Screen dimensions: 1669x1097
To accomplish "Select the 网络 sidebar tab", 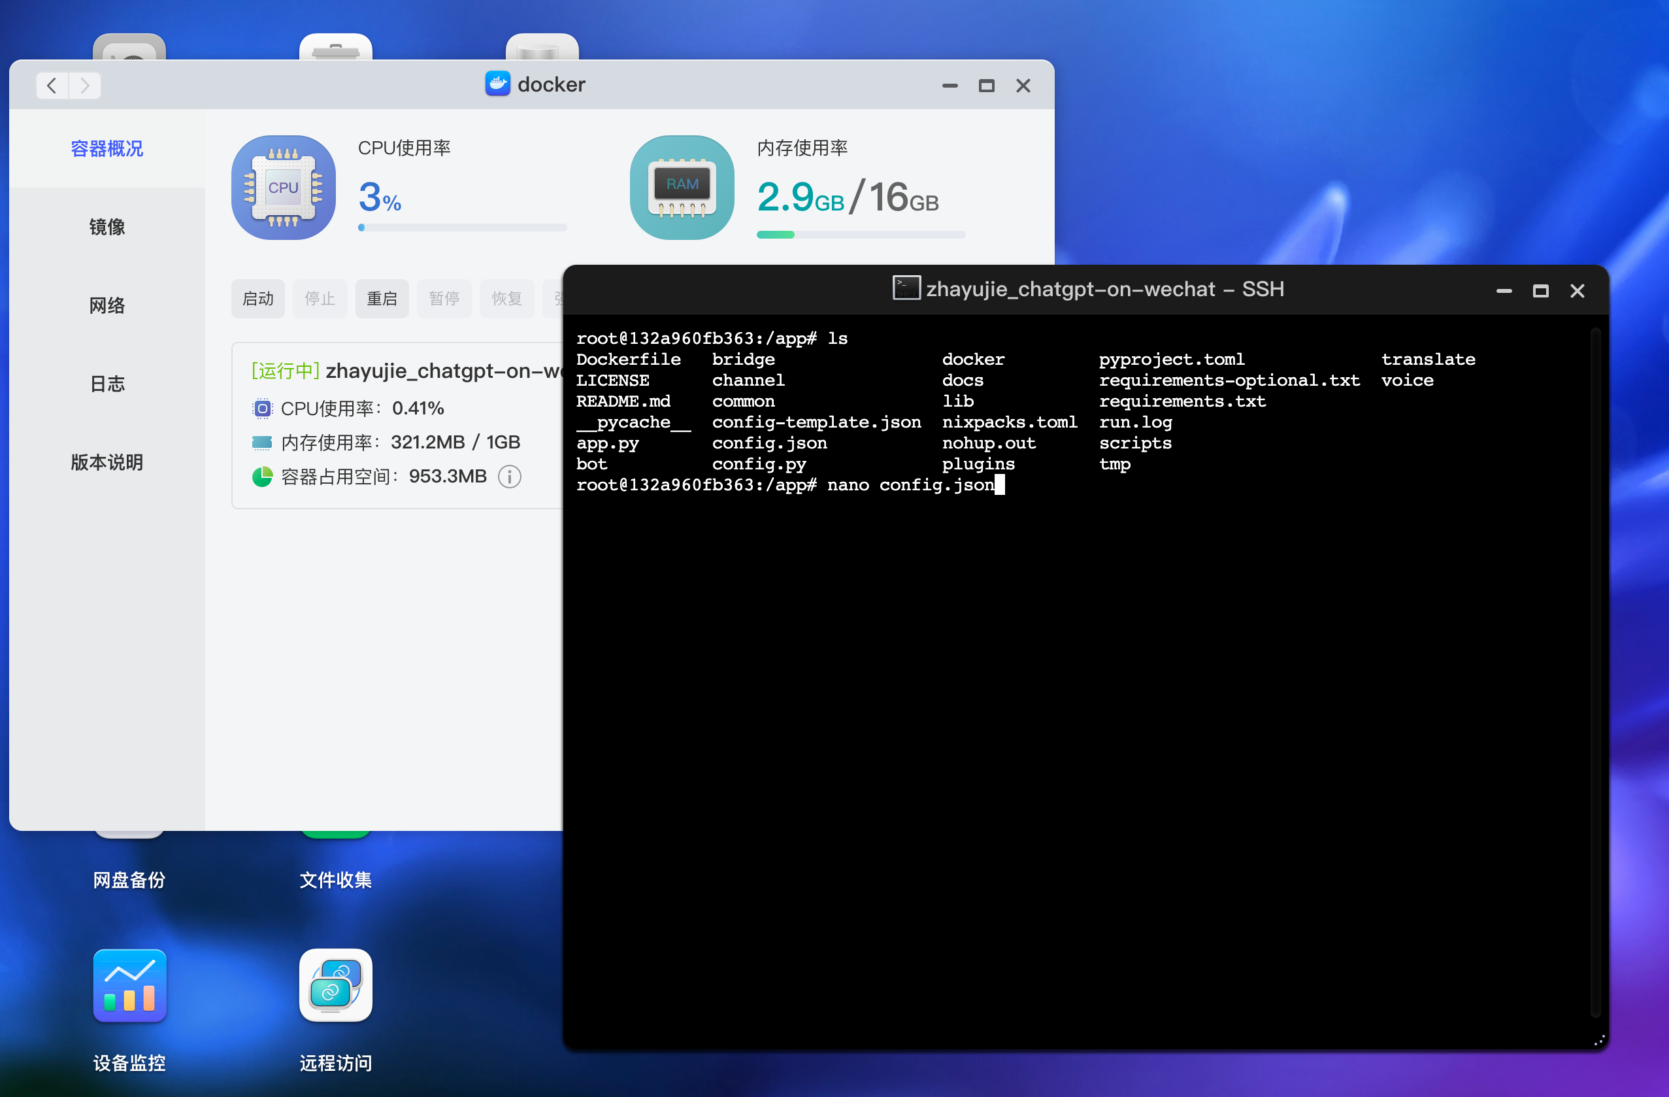I will click(107, 306).
